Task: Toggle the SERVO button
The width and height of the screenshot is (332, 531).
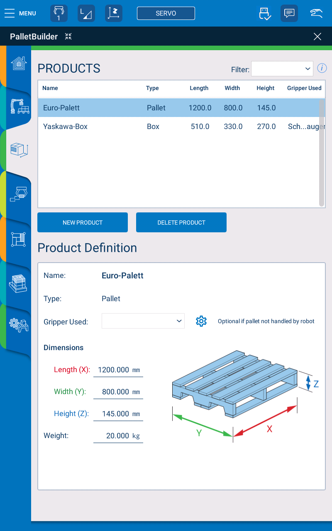Action: 166,13
